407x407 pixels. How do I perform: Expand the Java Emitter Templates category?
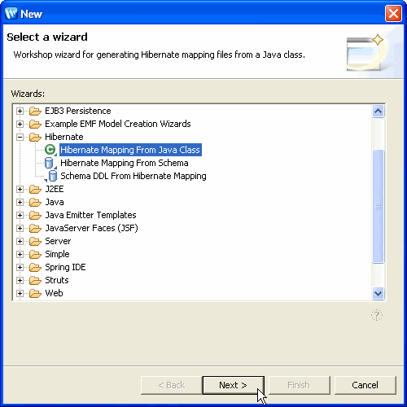point(20,215)
